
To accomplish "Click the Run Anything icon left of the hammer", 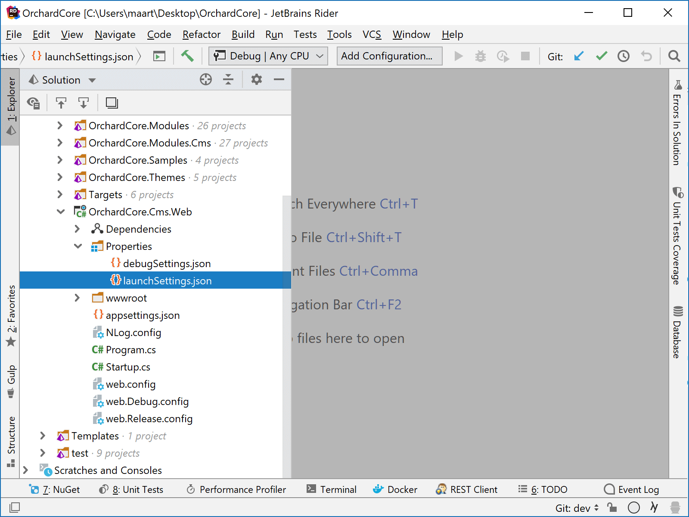I will click(159, 56).
